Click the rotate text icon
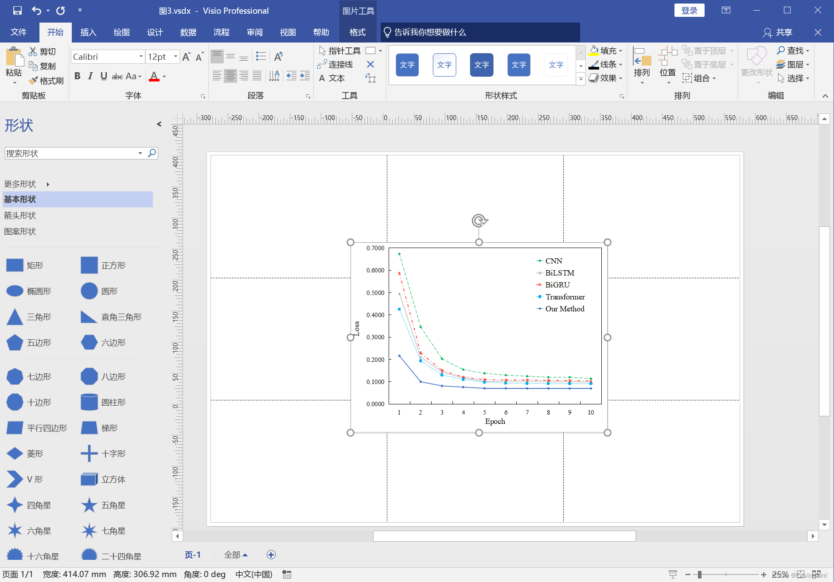The image size is (834, 582). point(278,56)
